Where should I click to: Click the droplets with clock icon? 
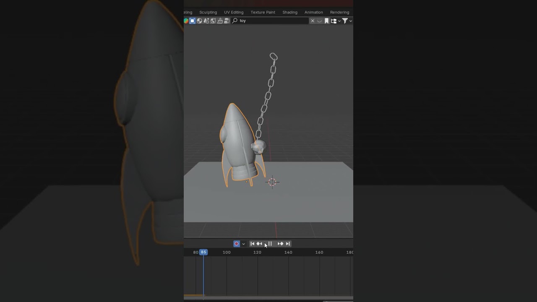tap(206, 21)
